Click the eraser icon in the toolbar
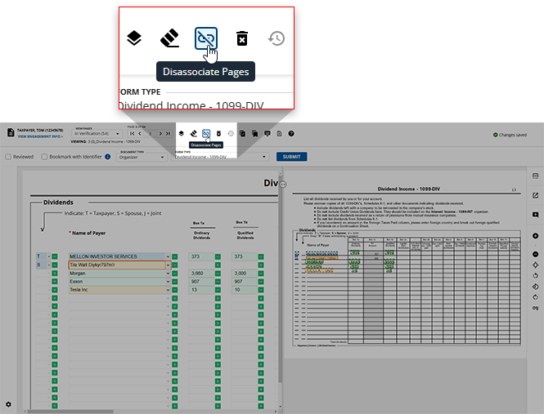This screenshot has width=544, height=414. pyautogui.click(x=169, y=38)
